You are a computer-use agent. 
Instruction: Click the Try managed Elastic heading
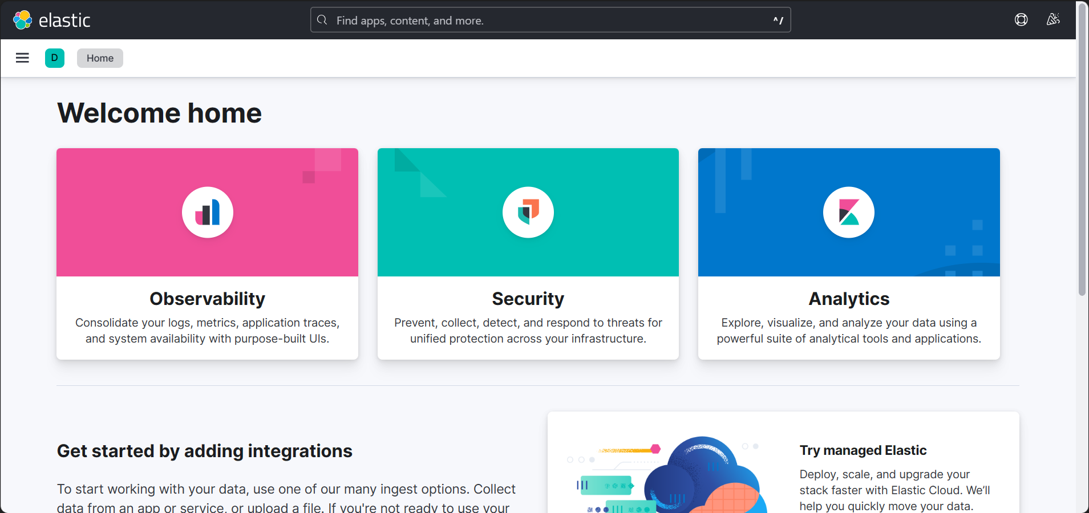(x=863, y=450)
